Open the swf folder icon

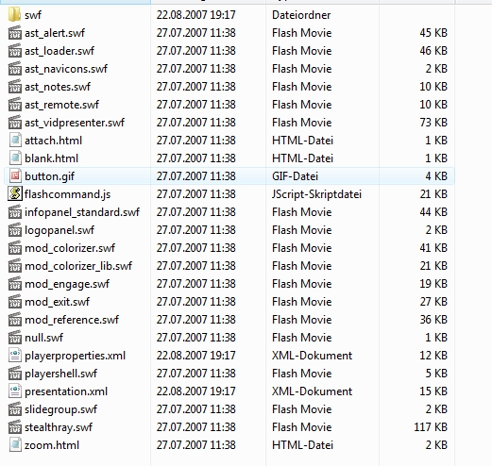pyautogui.click(x=15, y=15)
